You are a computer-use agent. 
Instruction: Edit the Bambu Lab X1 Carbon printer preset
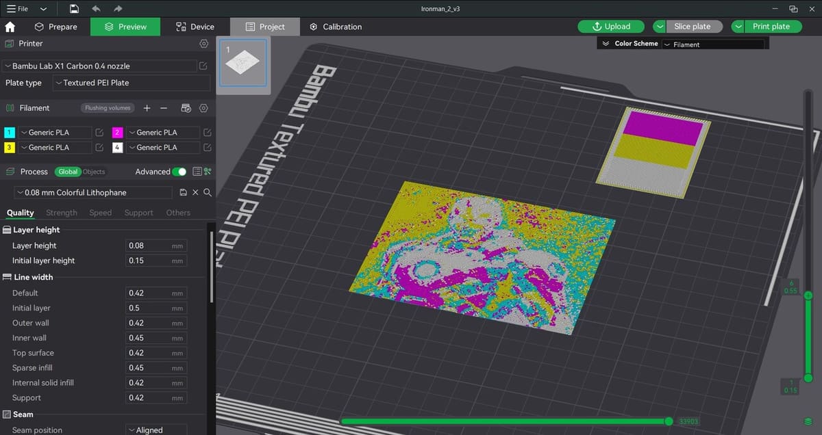[203, 66]
